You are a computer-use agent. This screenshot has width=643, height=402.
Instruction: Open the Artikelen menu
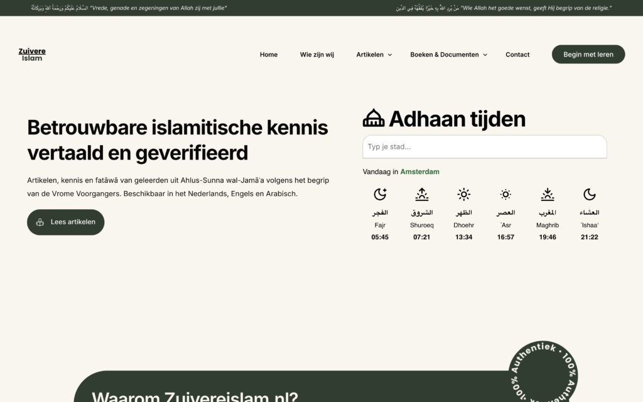[370, 55]
